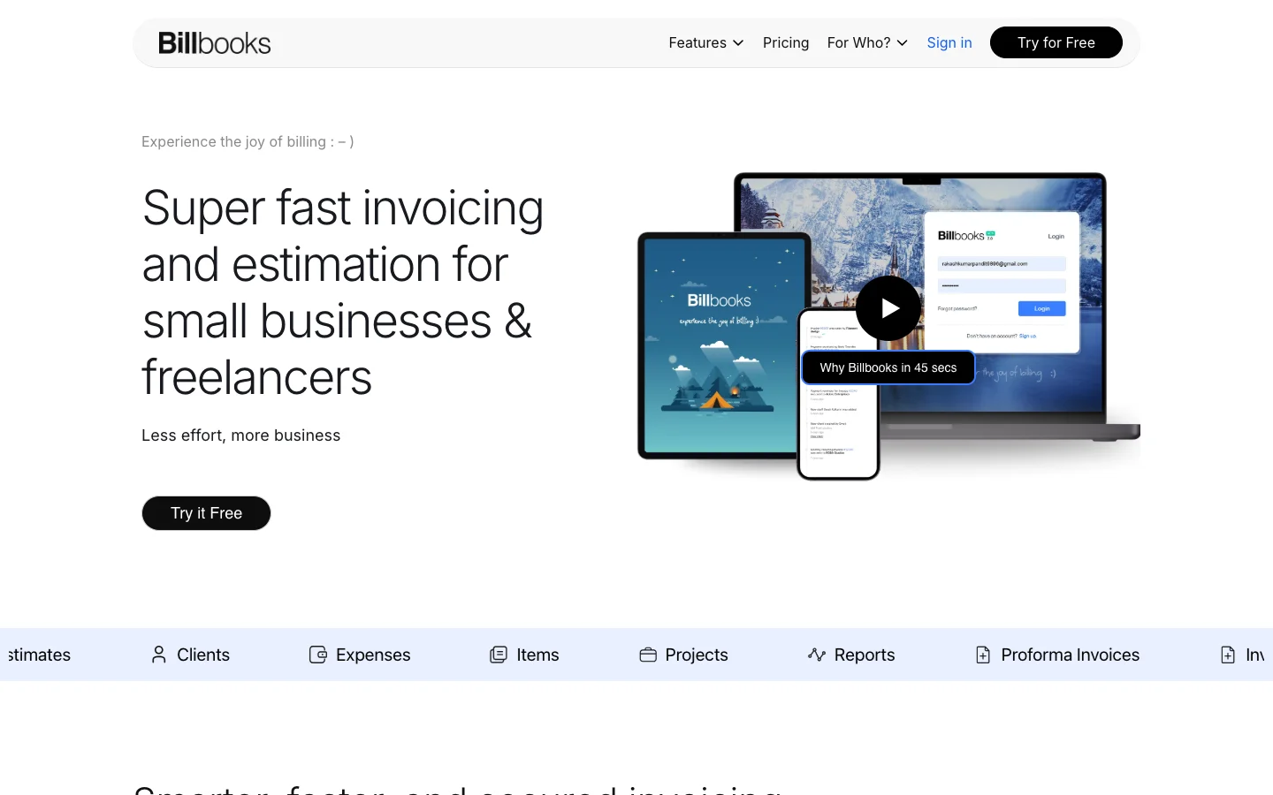Open the Proforma Invoices feature tab
This screenshot has width=1273, height=795.
point(1057,655)
